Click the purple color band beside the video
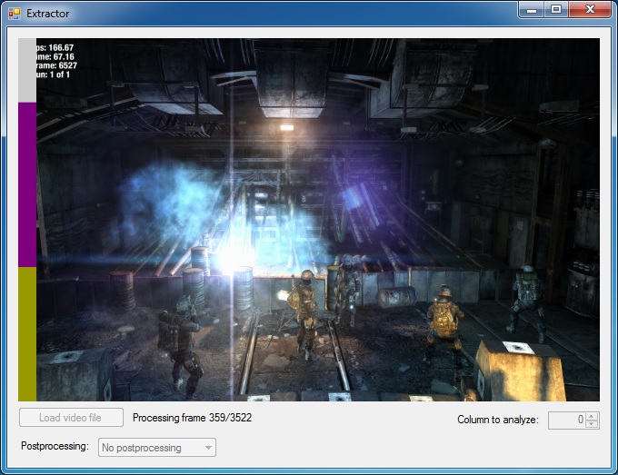The width and height of the screenshot is (618, 475). (x=27, y=184)
